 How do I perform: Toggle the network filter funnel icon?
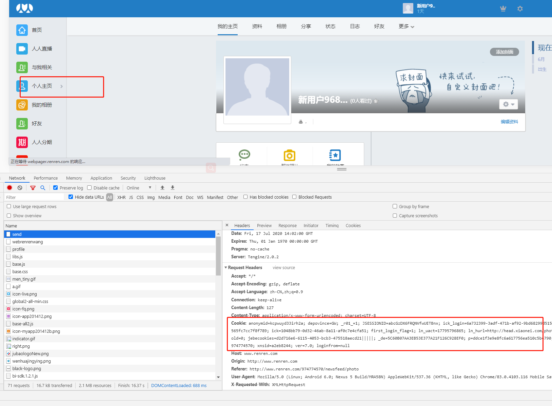tap(33, 188)
